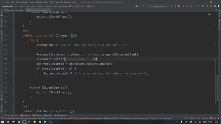Go to the next highlighted problem
The image size is (221, 124).
(x=216, y=14)
